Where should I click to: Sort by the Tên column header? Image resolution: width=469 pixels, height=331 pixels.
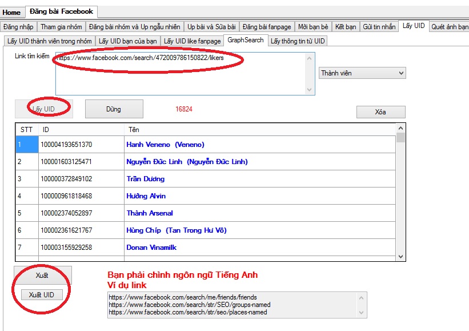click(x=259, y=130)
